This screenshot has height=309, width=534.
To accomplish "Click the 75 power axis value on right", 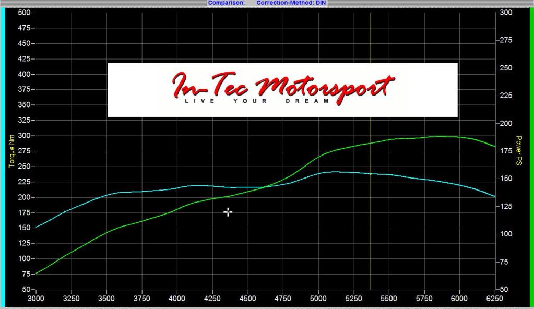I will click(504, 262).
